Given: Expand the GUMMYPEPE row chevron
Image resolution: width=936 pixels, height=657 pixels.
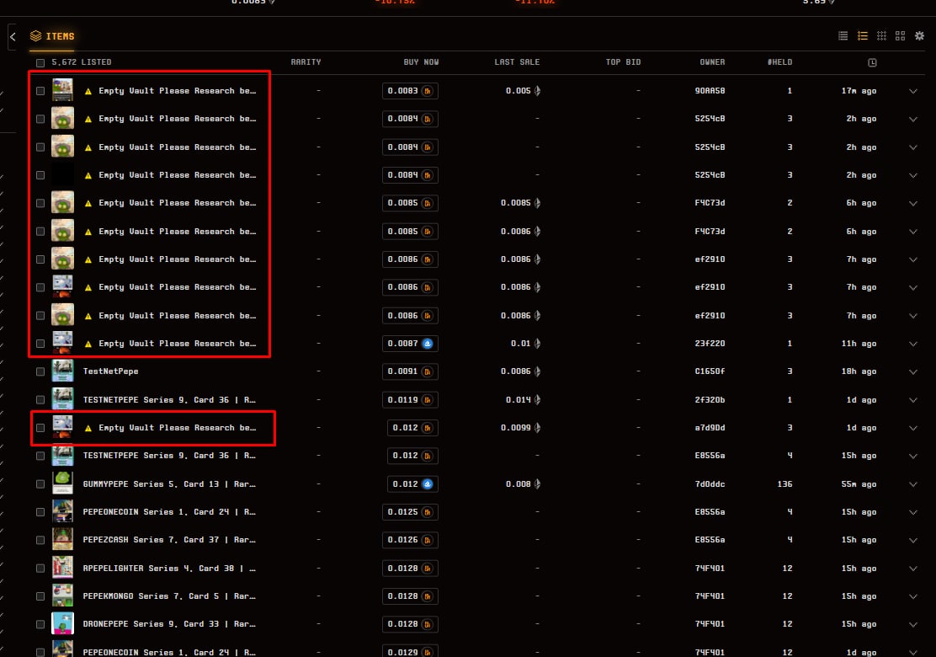Looking at the screenshot, I should point(912,484).
